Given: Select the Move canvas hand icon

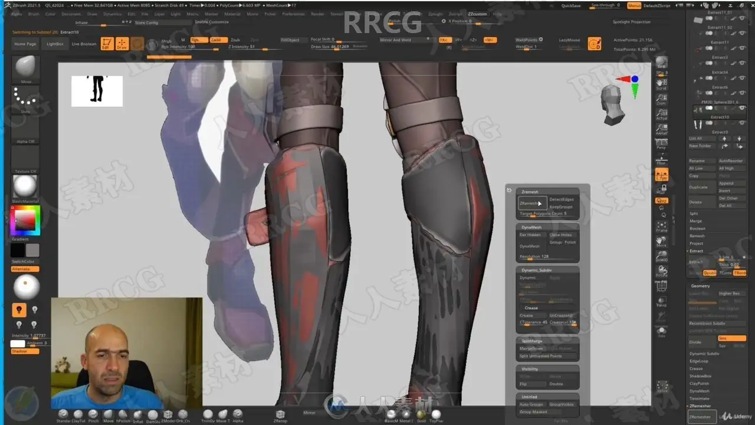Looking at the screenshot, I should pyautogui.click(x=661, y=241).
